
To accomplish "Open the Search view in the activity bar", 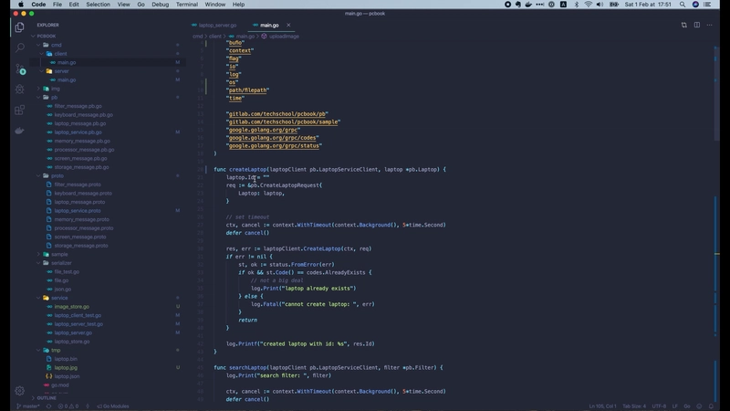I will pos(19,47).
